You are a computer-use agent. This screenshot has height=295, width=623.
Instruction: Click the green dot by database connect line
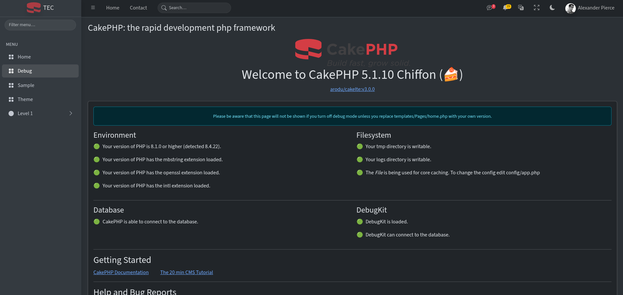point(97,222)
